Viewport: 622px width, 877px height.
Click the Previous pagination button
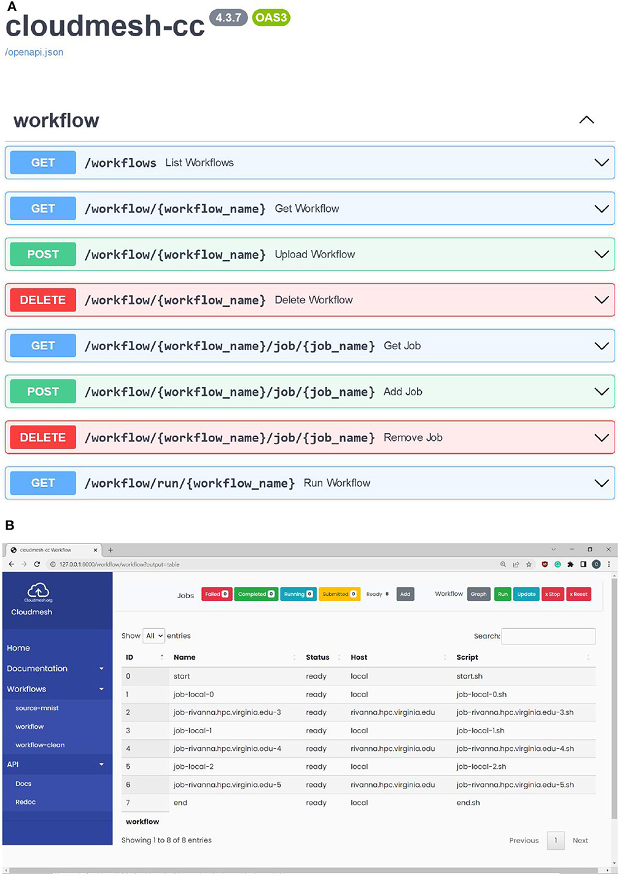(x=524, y=840)
